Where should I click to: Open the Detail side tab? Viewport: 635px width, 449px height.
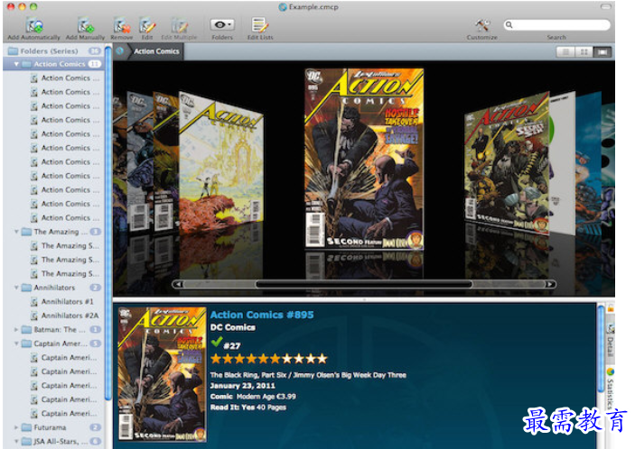tap(610, 342)
